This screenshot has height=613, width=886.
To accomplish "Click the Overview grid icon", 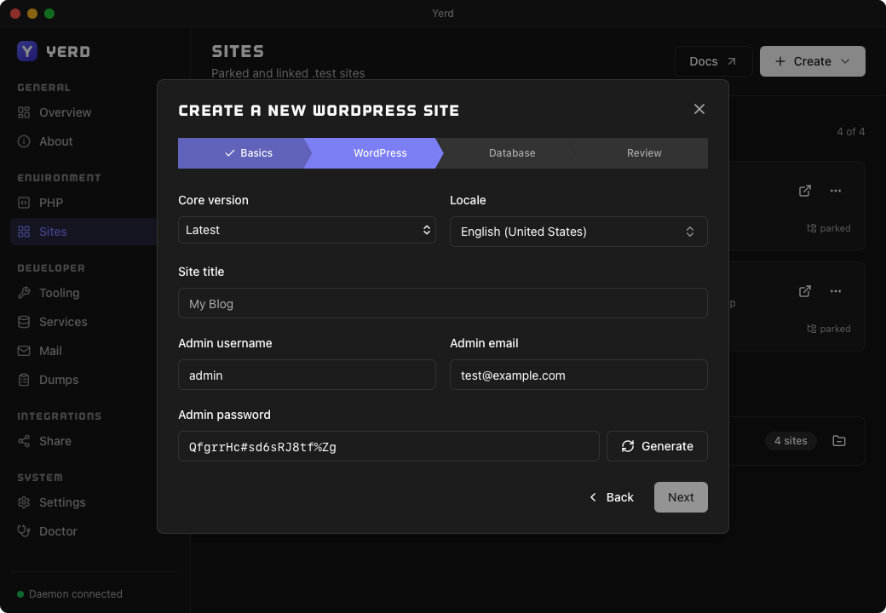I will coord(24,112).
